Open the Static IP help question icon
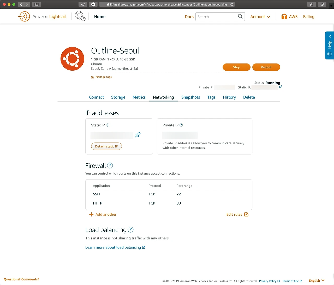Screen dimensions: 334x285 coord(108,125)
